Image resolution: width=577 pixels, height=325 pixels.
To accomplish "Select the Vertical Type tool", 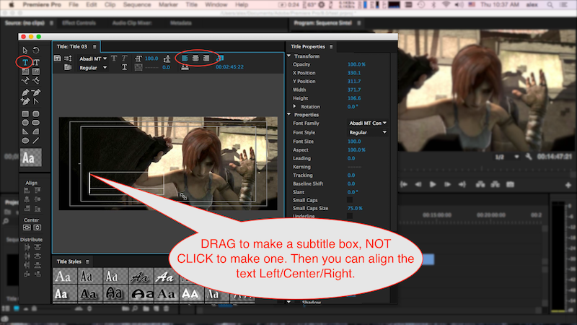I will tap(36, 62).
